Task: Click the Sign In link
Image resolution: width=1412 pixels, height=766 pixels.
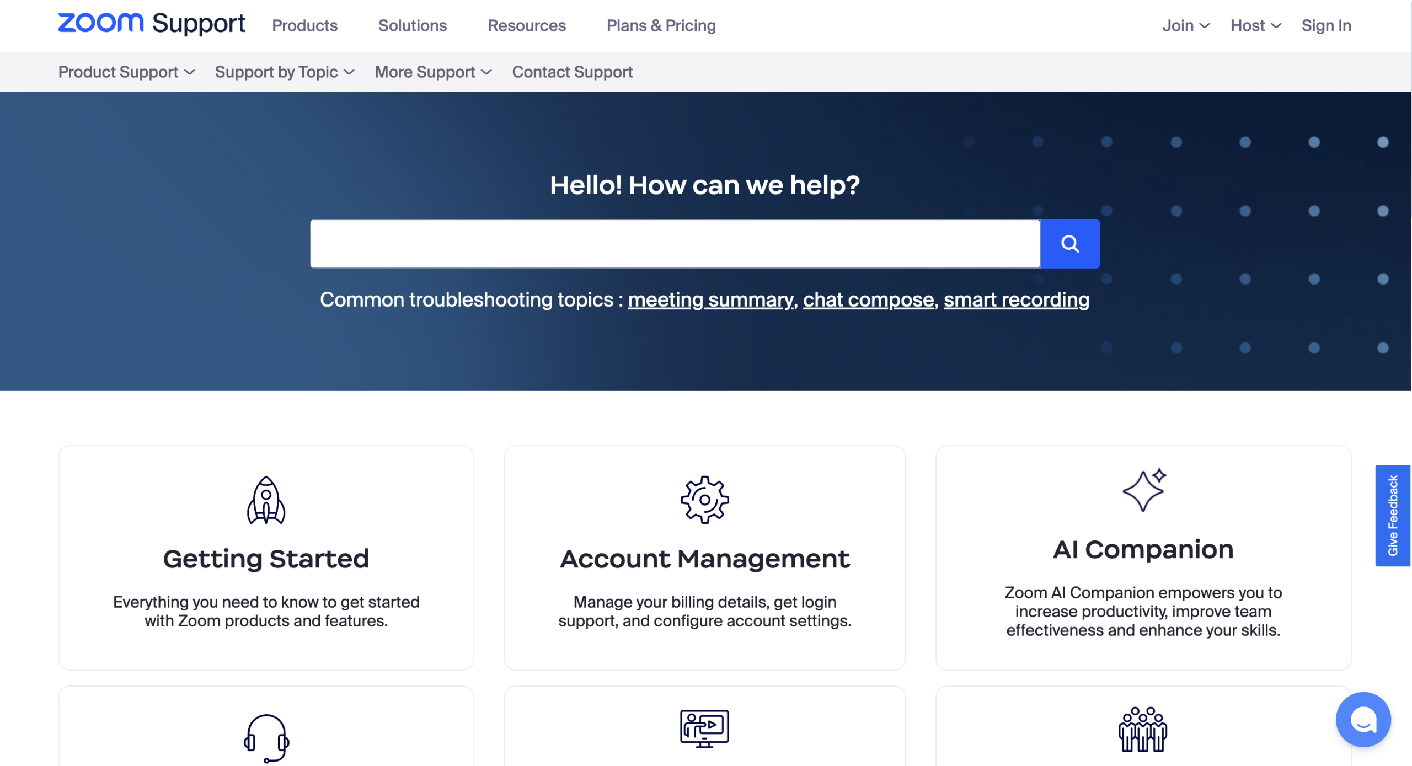Action: 1326,25
